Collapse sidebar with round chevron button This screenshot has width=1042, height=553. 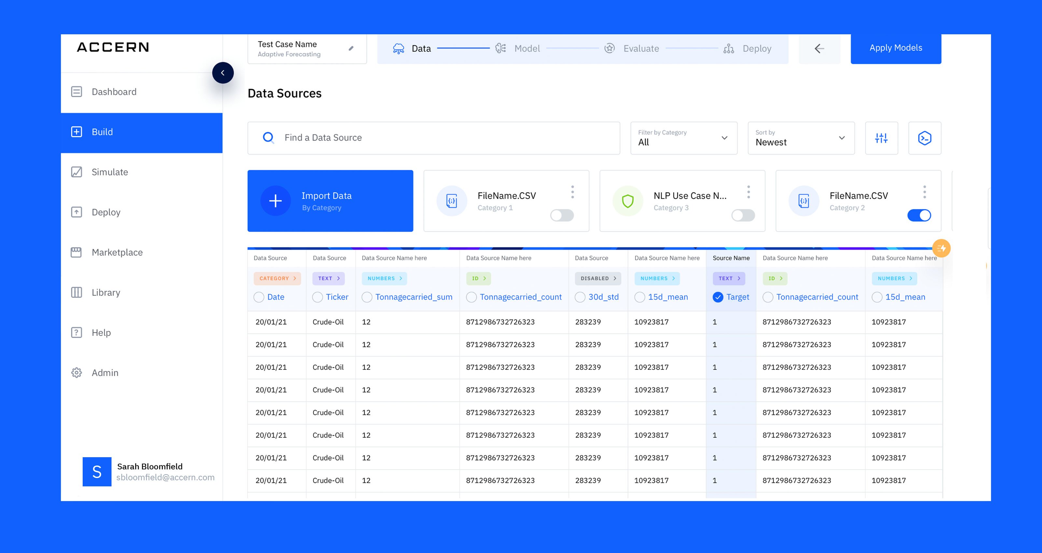222,73
